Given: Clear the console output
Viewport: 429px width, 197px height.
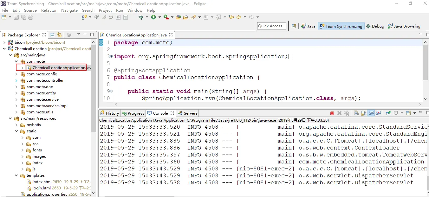Looking at the screenshot, I should click(356, 113).
